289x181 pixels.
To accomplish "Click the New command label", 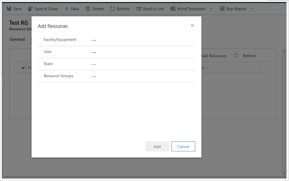I will [x=75, y=9].
